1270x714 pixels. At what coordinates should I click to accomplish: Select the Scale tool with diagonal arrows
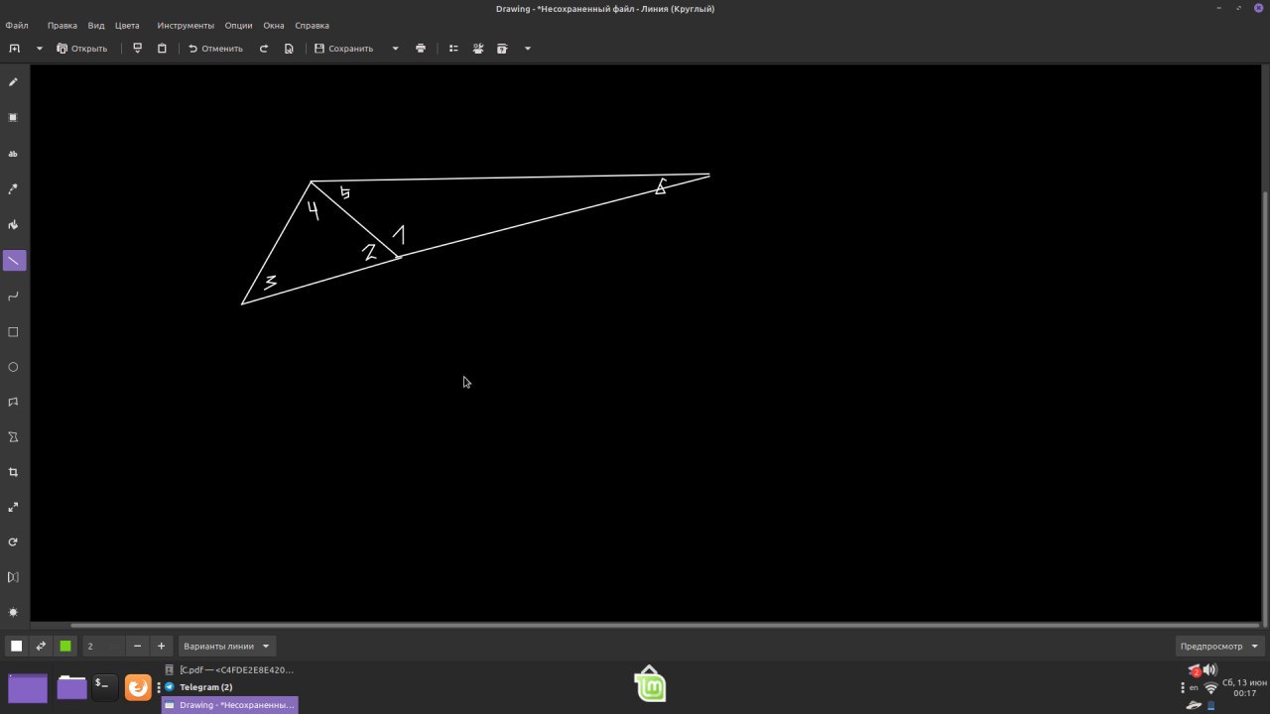14,507
